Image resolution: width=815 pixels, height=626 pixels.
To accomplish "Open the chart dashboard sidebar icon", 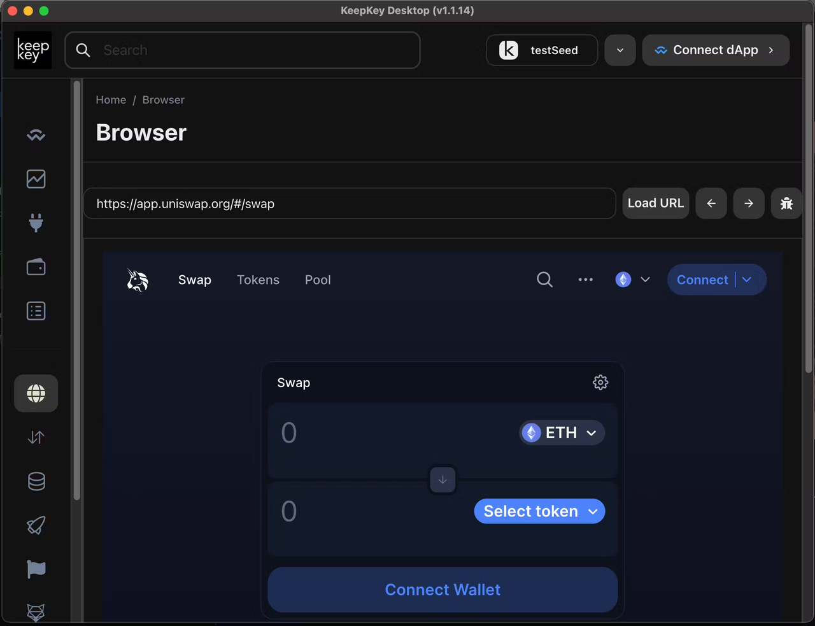I will pyautogui.click(x=36, y=179).
